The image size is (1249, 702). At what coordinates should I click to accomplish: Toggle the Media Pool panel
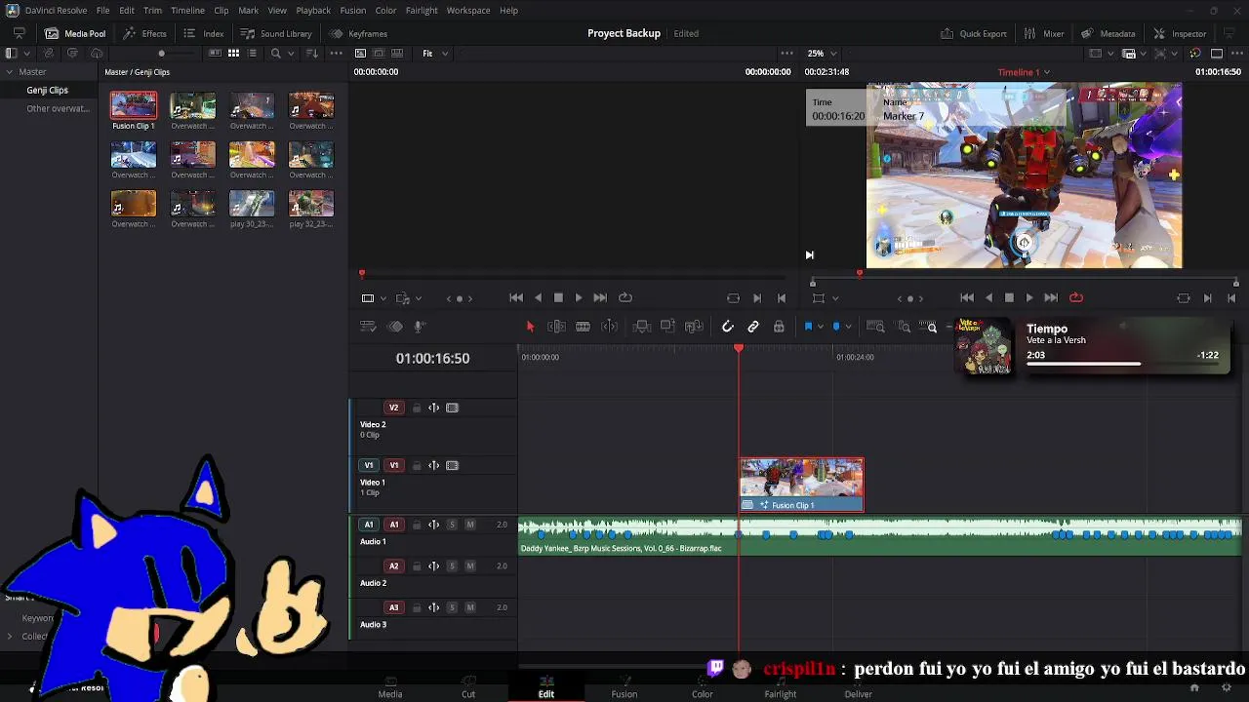[x=75, y=33]
